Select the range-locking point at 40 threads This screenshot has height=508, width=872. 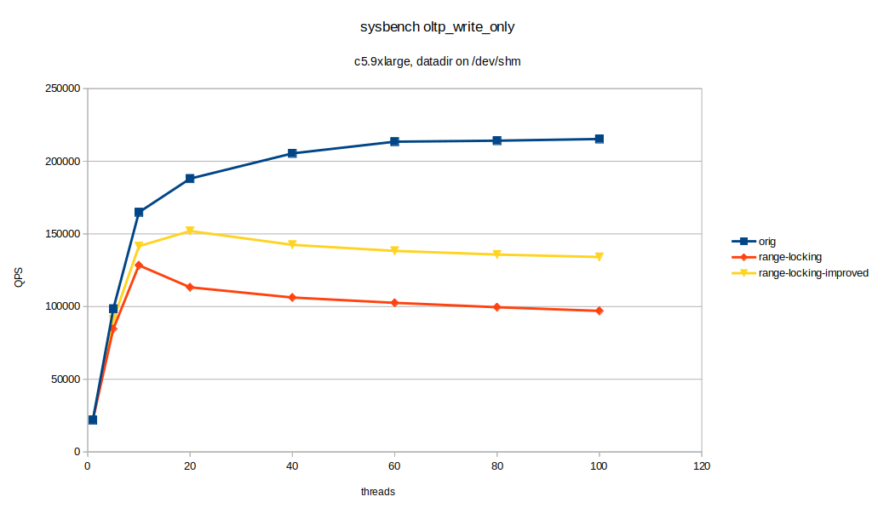point(292,297)
